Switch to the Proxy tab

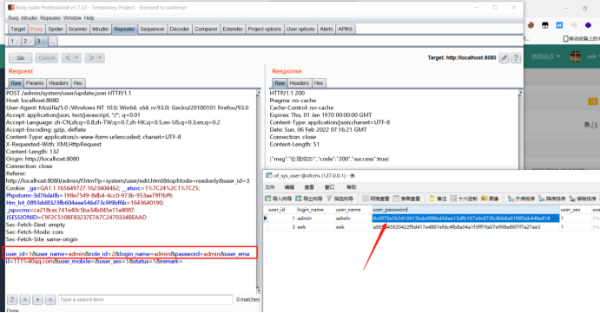point(36,29)
